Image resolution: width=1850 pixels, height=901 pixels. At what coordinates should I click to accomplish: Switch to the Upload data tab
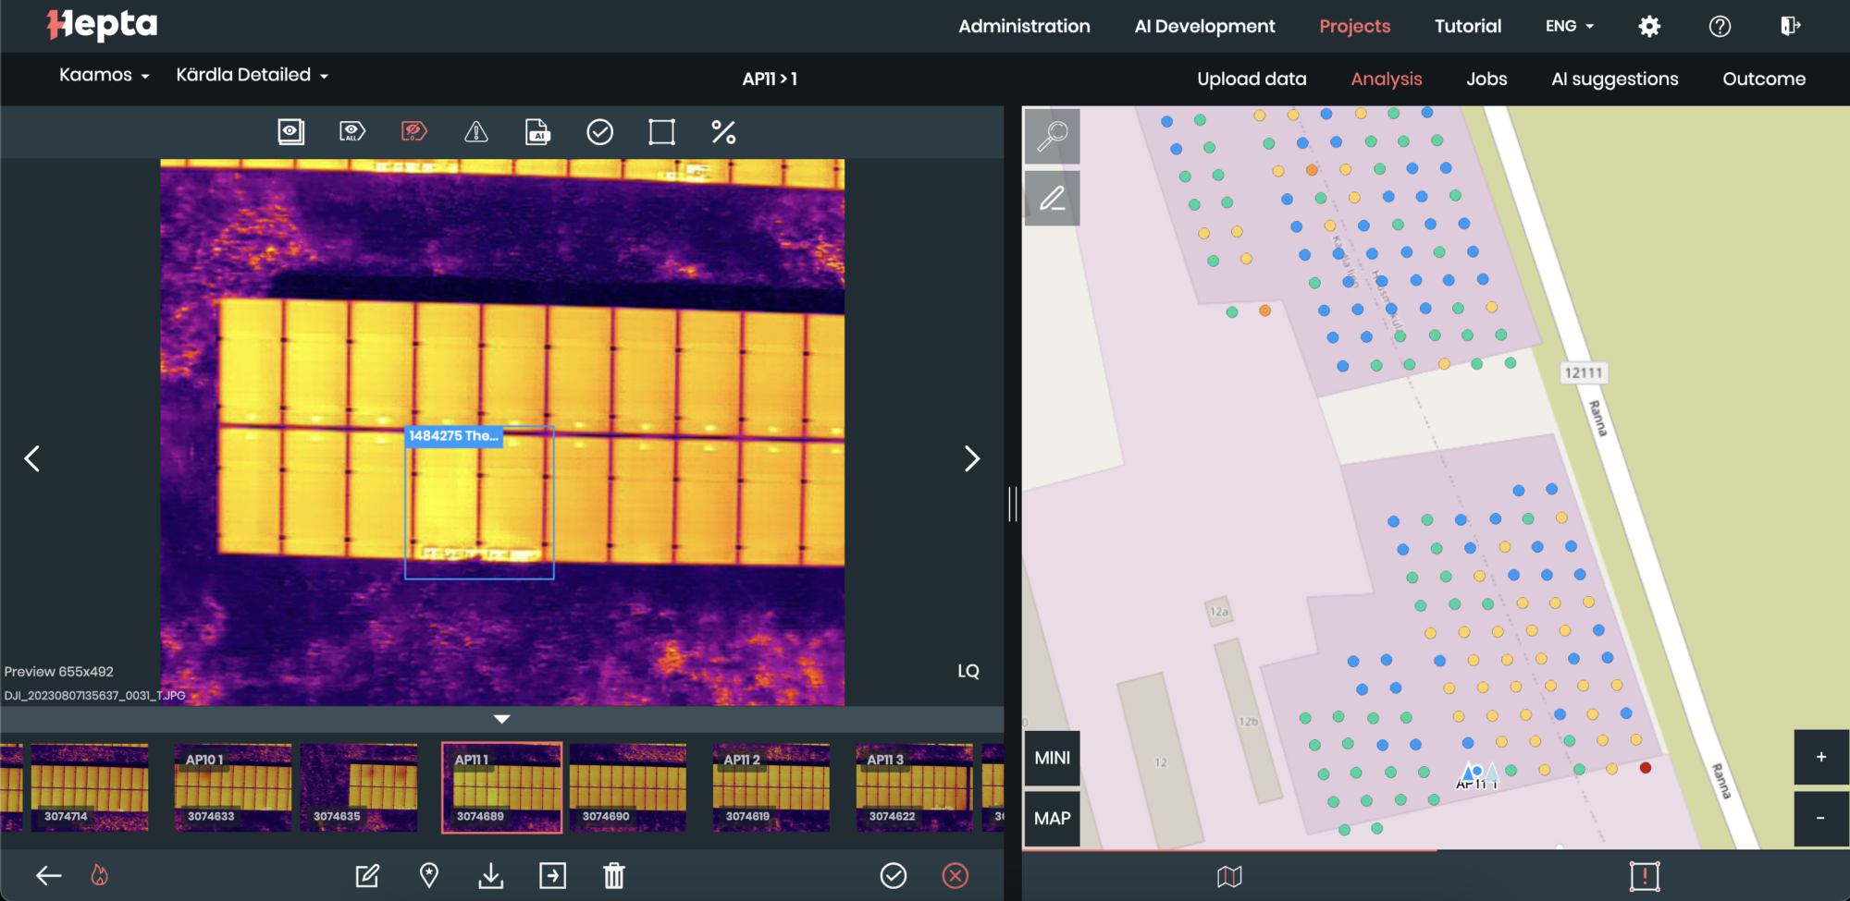pyautogui.click(x=1252, y=79)
